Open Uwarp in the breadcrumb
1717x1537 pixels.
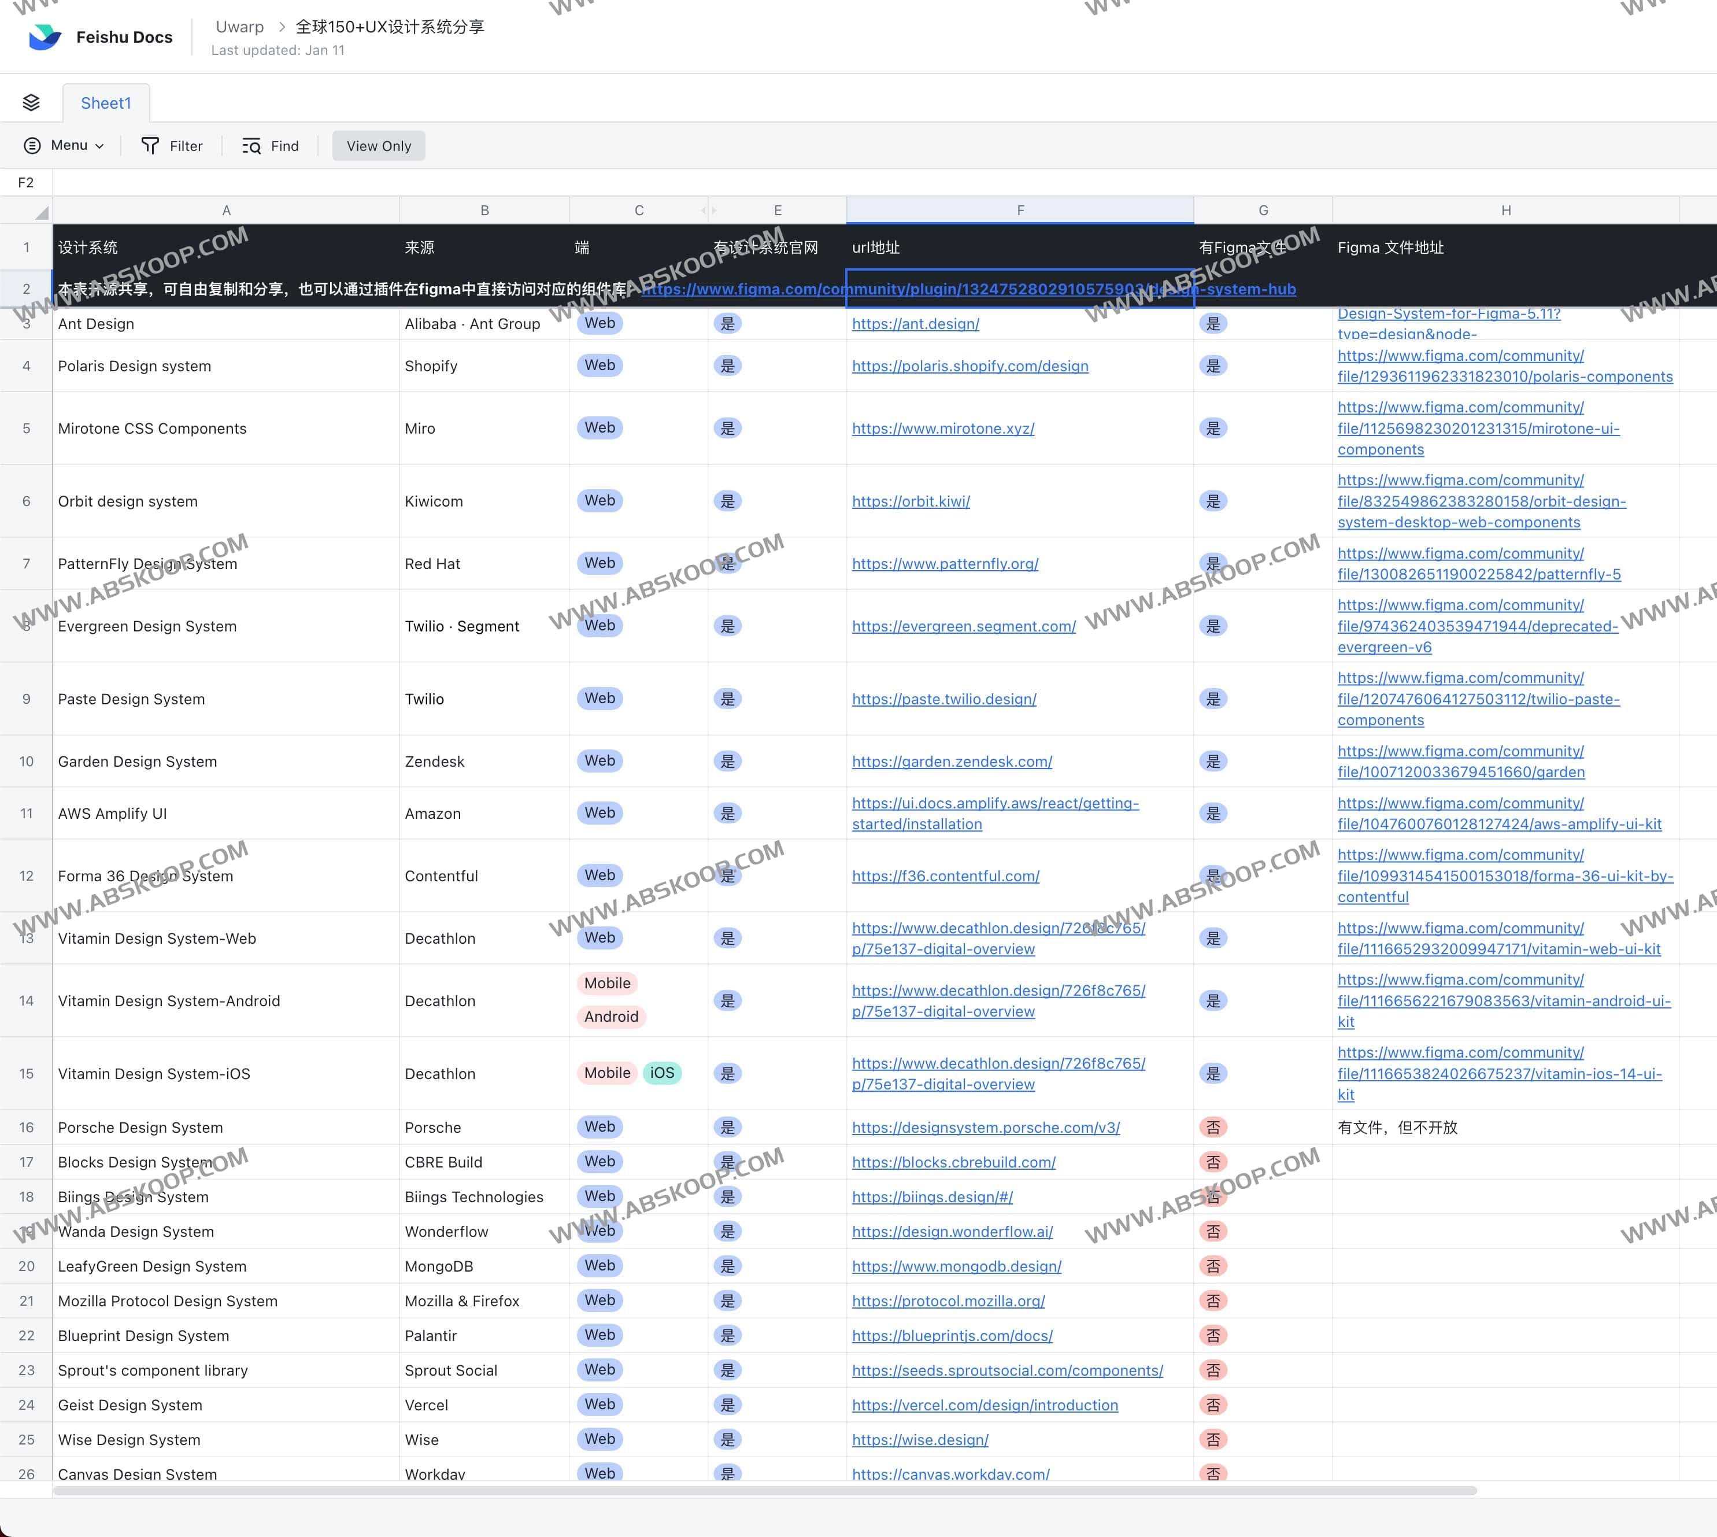pos(240,26)
